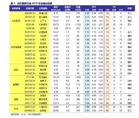Click the total shares value 107.3
Viewport: 139px width, 118px height.
(68, 28)
